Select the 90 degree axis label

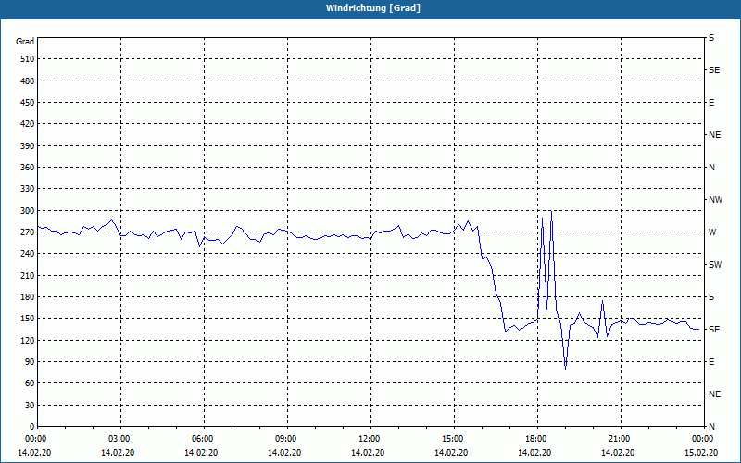coord(30,362)
